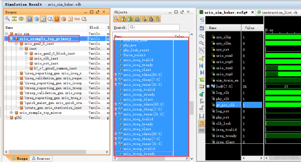Click Zoom In waveform icon
301x162 pixels.
click(202, 36)
